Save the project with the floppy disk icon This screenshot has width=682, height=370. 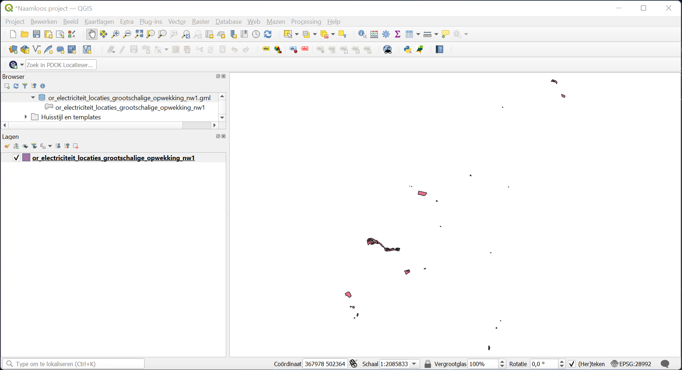37,34
